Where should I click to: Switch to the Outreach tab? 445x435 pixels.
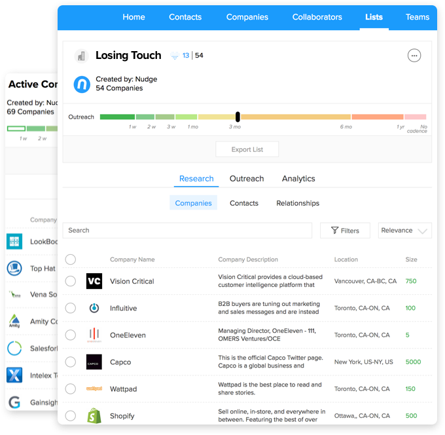point(247,178)
